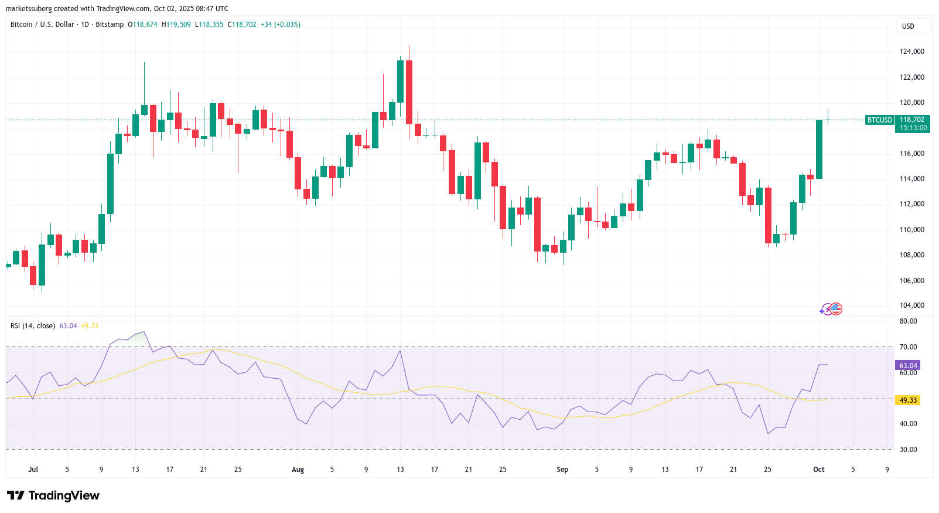
Task: Open the USD currency selector
Action: (x=908, y=26)
